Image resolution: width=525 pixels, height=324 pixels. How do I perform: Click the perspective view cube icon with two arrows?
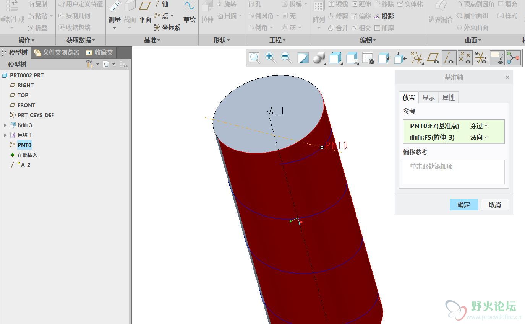click(400, 58)
